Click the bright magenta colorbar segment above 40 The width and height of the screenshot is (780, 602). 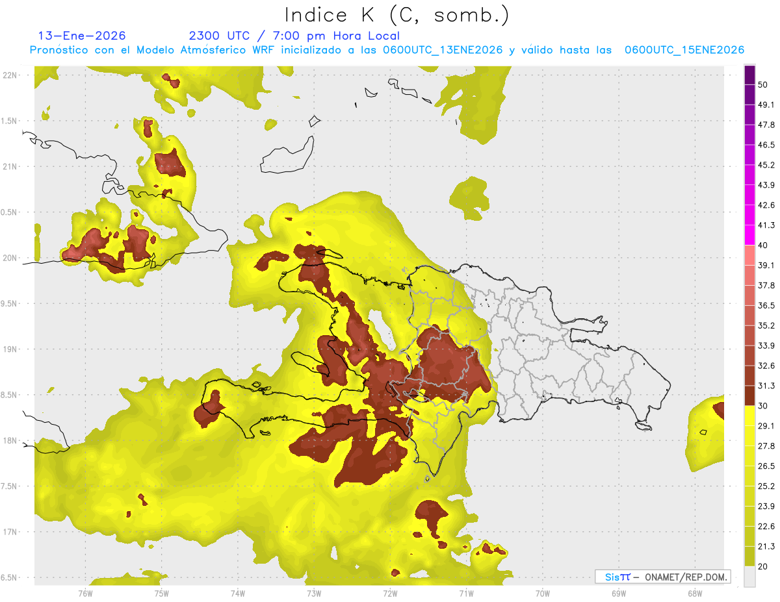[749, 235]
